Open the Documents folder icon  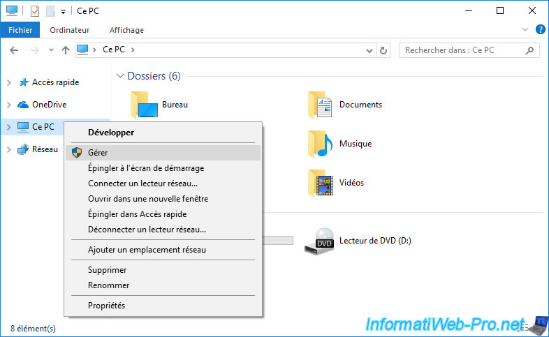(321, 105)
